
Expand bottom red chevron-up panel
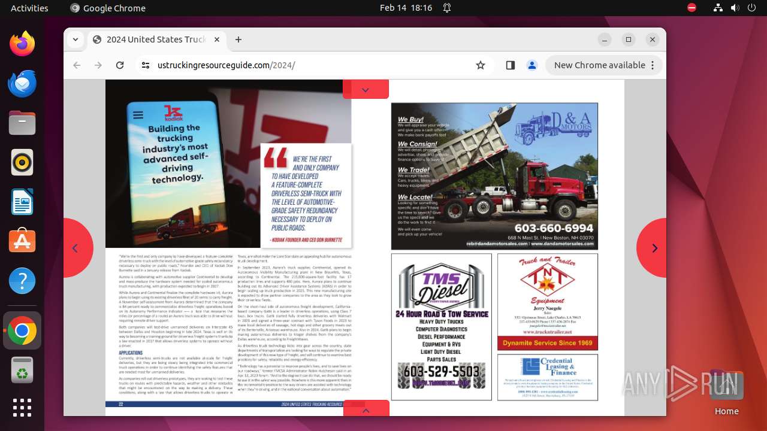366,408
